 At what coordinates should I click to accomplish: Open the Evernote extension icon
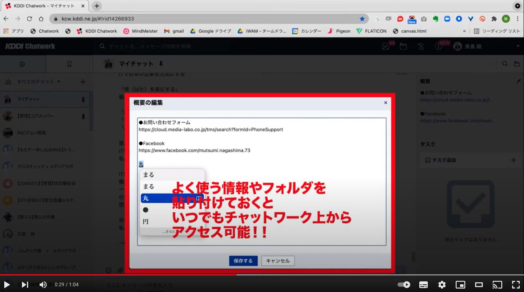[435, 18]
